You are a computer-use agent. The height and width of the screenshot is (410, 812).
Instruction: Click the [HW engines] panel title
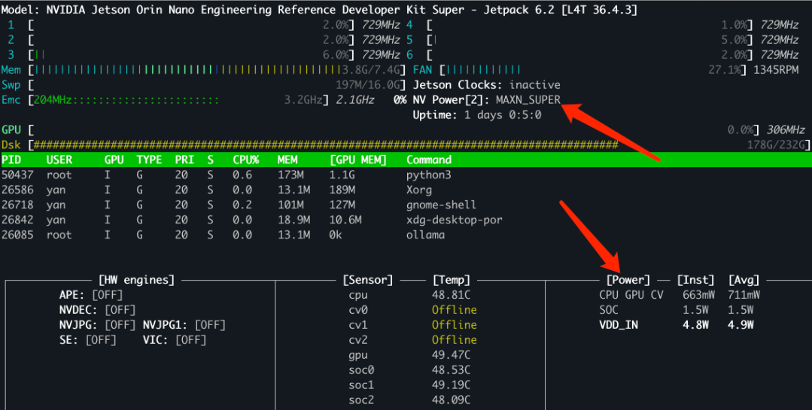tap(136, 280)
